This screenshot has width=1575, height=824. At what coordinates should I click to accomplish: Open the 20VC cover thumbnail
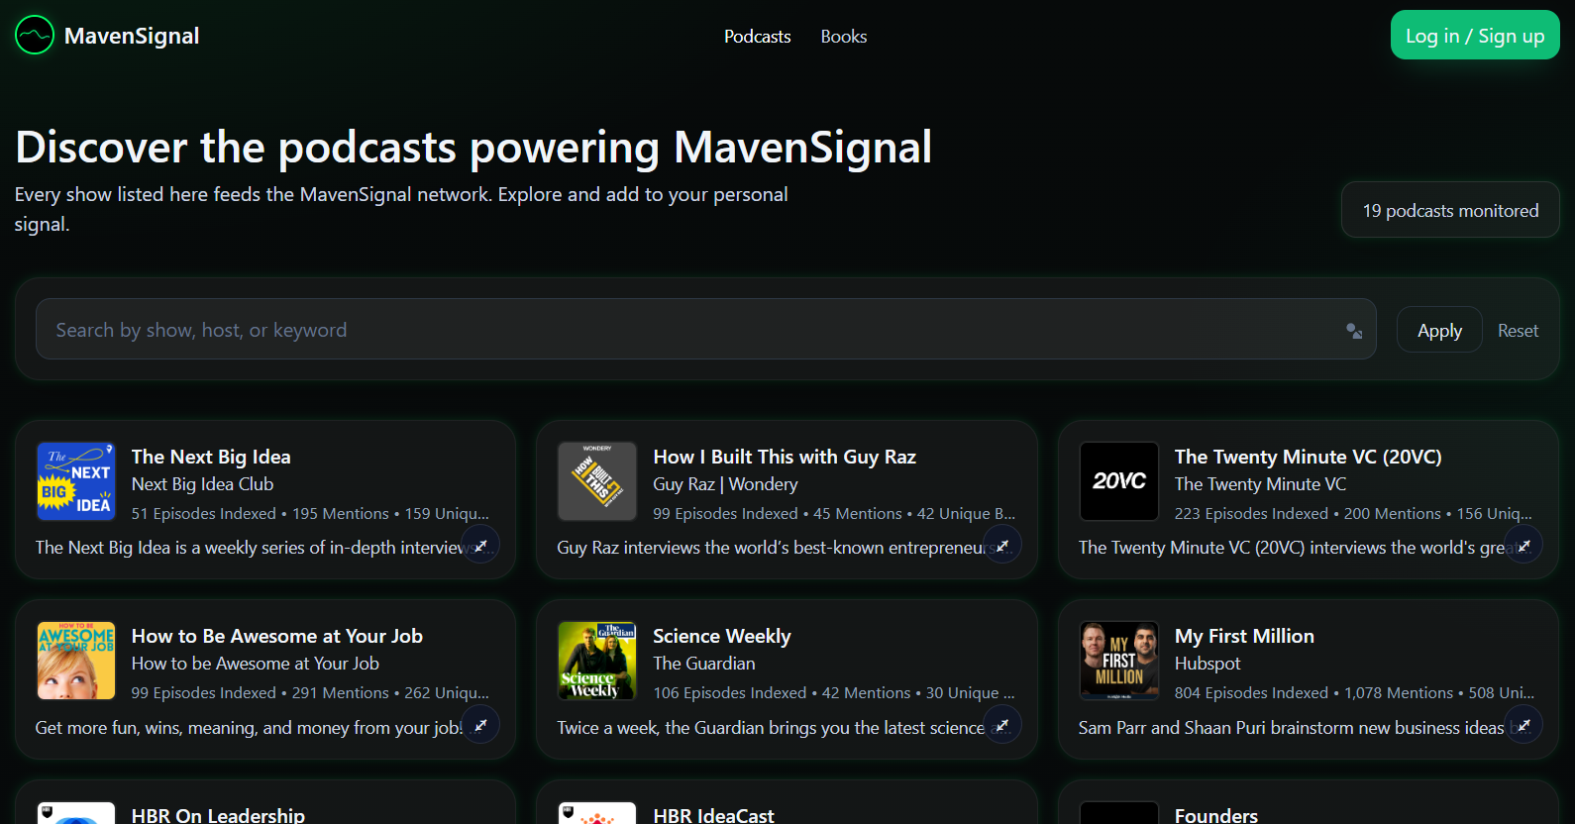tap(1119, 481)
